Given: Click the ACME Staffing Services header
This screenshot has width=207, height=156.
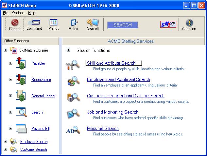Looking at the screenshot, I should point(133,41).
